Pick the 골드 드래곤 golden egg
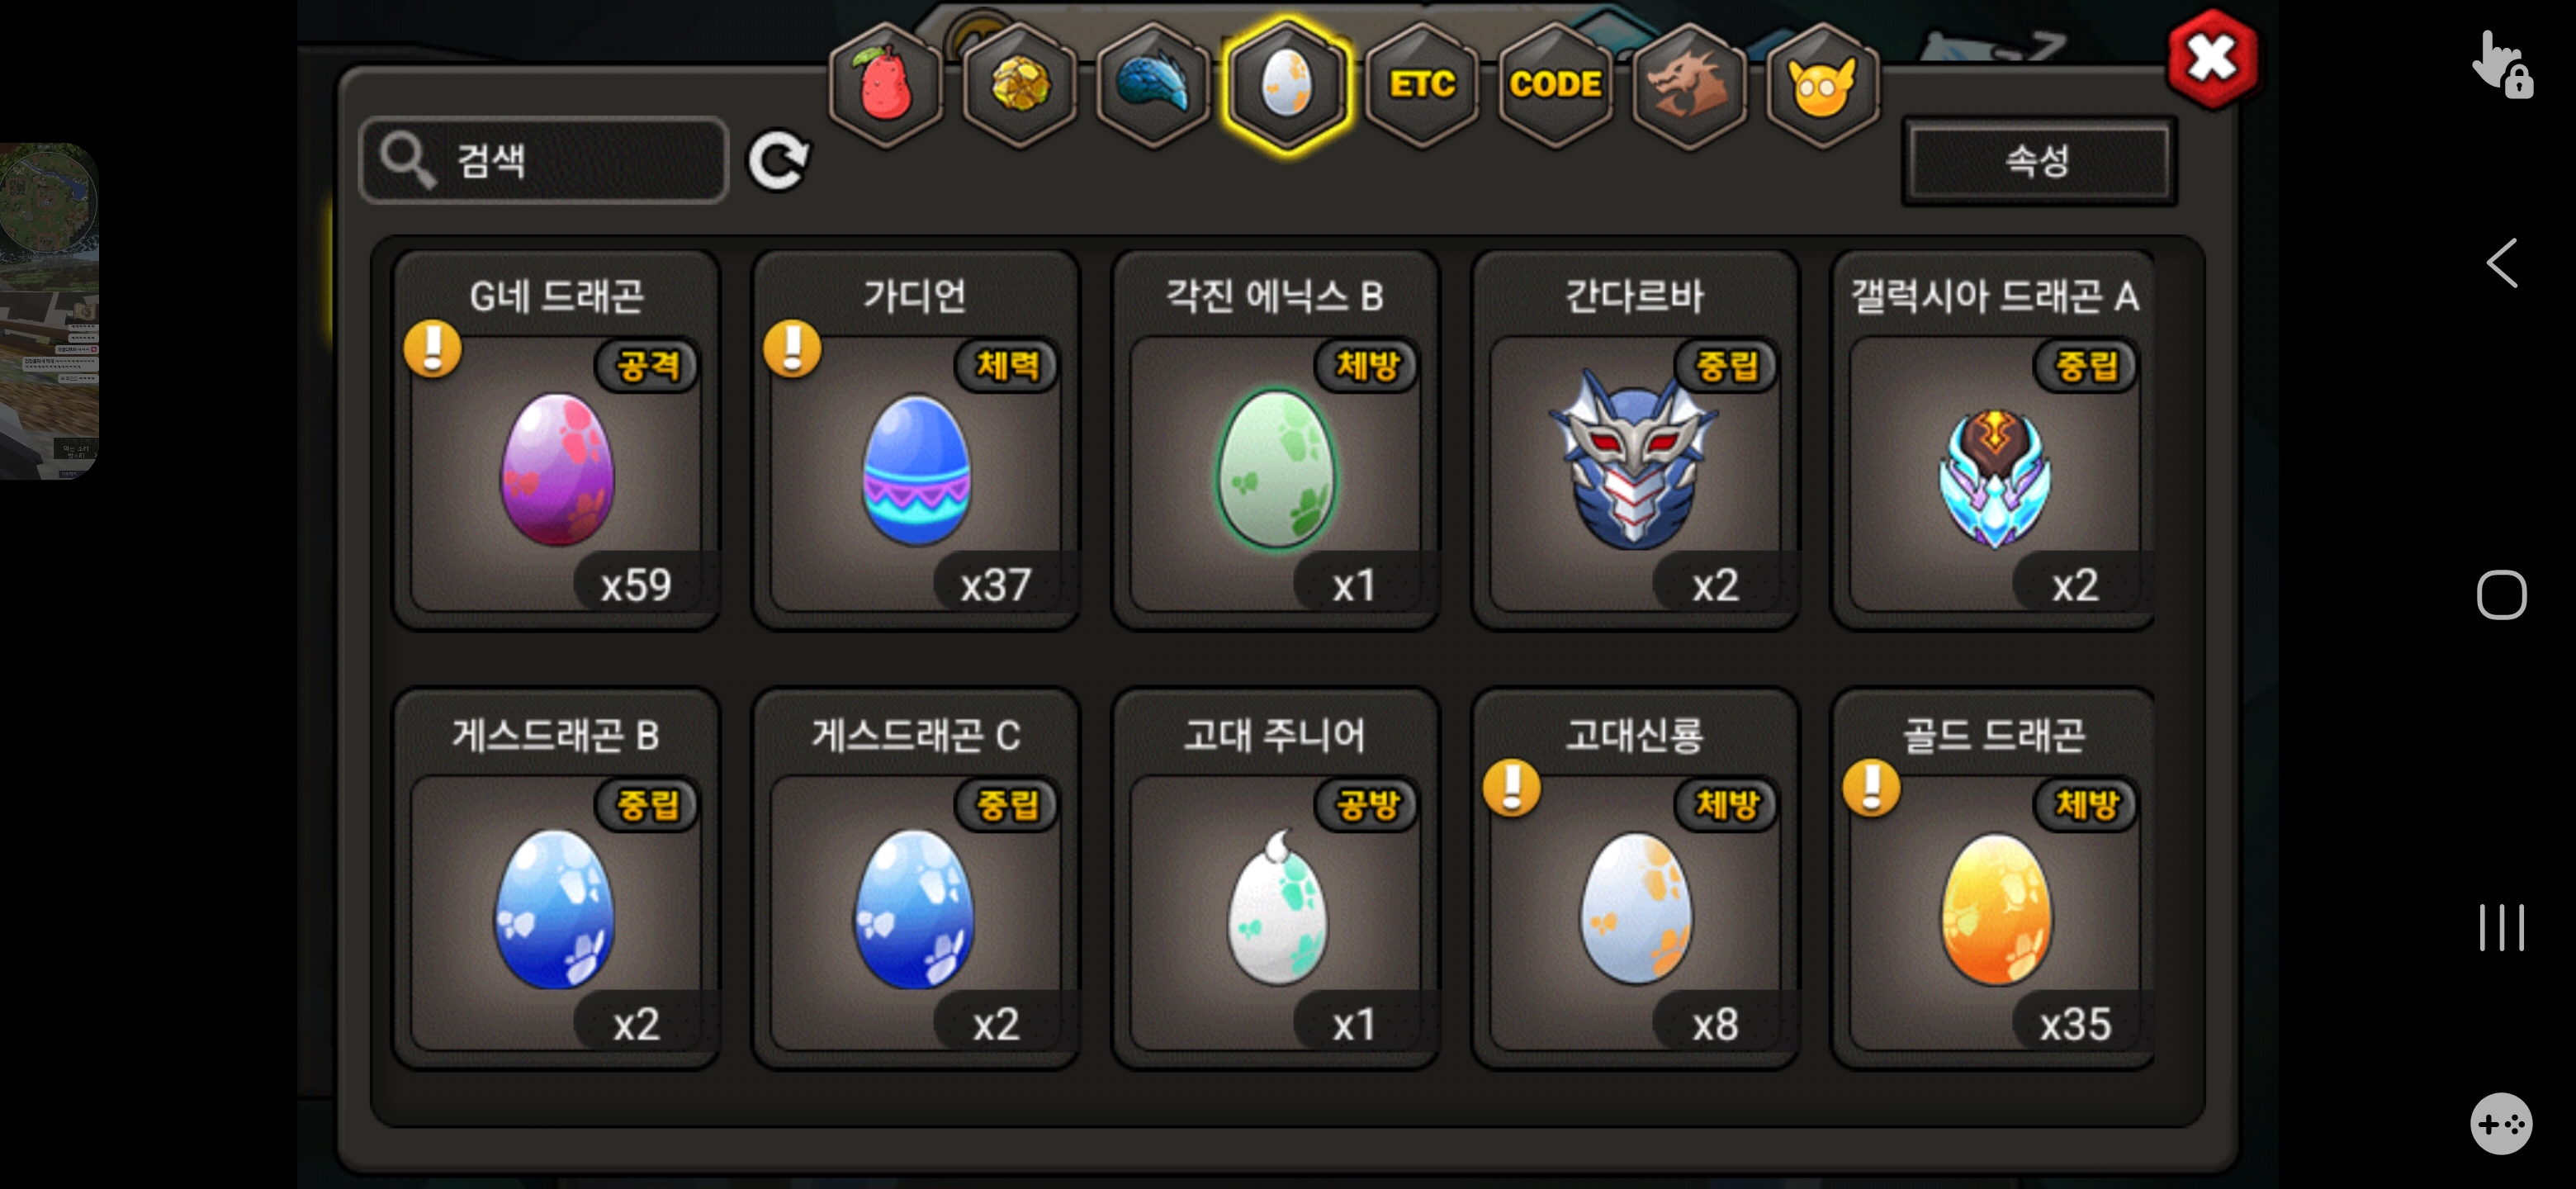 coord(1993,879)
